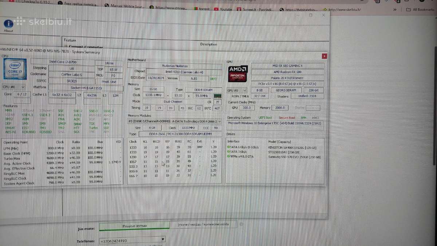The width and height of the screenshot is (437, 246).
Task: Click the Secure Boot label
Action: point(287,118)
